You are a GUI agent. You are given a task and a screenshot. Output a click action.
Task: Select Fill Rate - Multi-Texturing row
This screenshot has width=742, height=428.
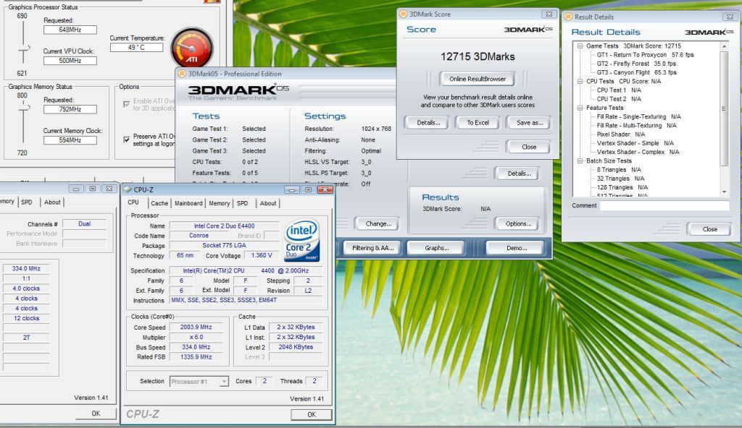[636, 126]
